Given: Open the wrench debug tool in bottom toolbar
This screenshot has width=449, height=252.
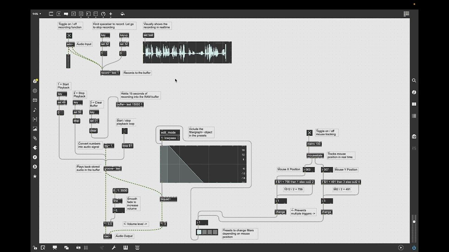Looking at the screenshot, I should tap(114, 247).
